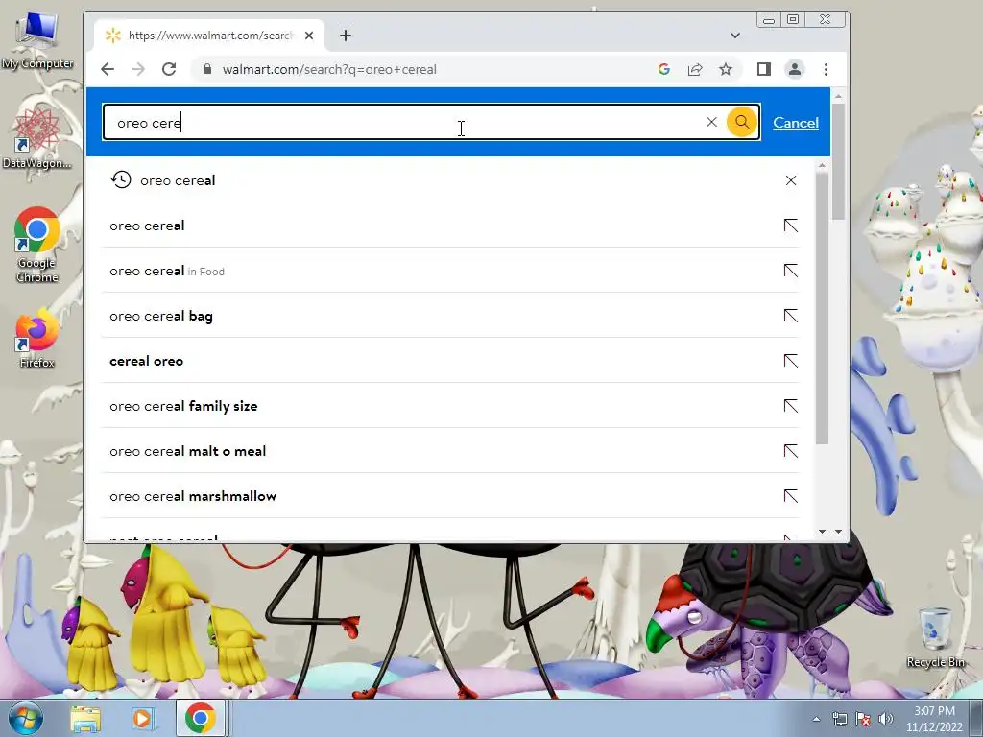
Task: Click the address bar URL walmart.com/search
Action: tap(329, 69)
